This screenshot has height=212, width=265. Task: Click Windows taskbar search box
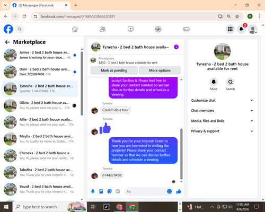[x=49, y=207]
